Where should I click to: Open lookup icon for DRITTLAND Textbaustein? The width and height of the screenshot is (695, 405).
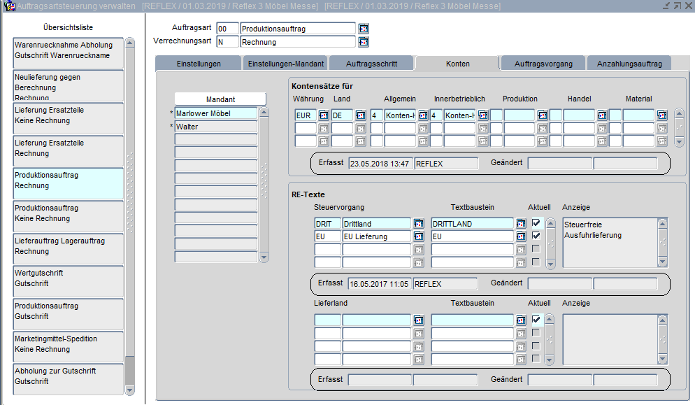(x=521, y=224)
